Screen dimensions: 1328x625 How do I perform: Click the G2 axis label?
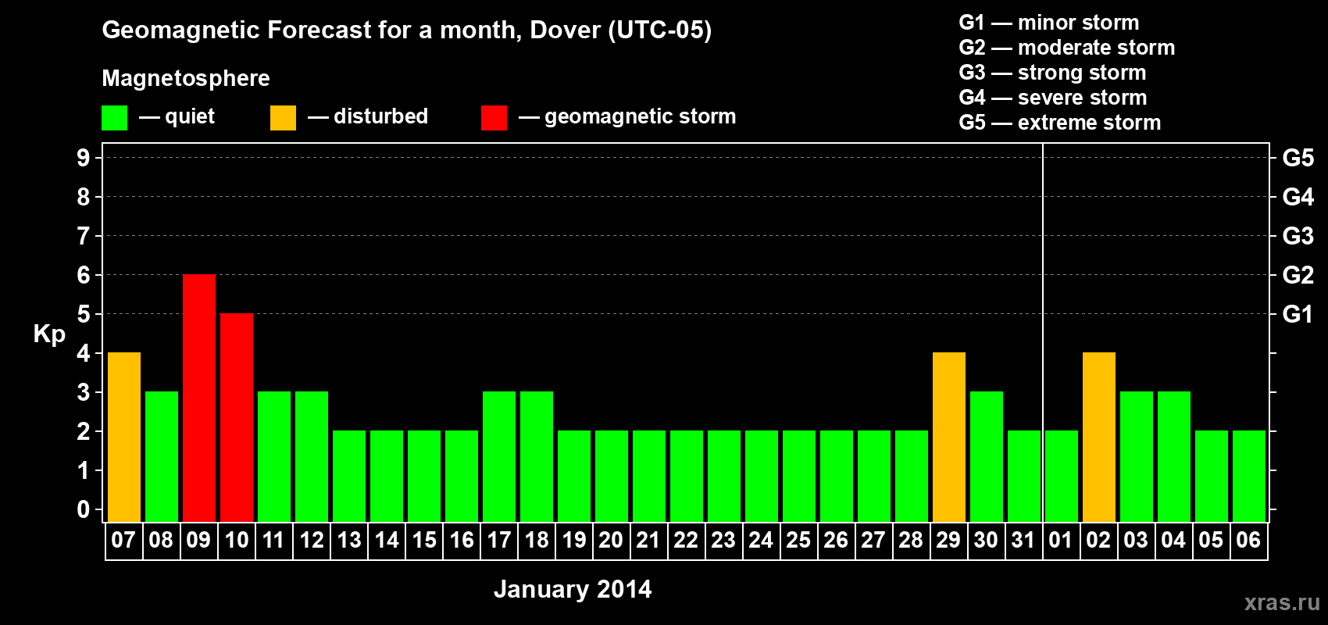[1298, 275]
